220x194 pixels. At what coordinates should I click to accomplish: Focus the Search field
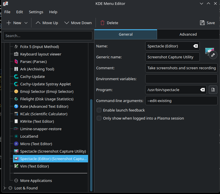click(48, 36)
